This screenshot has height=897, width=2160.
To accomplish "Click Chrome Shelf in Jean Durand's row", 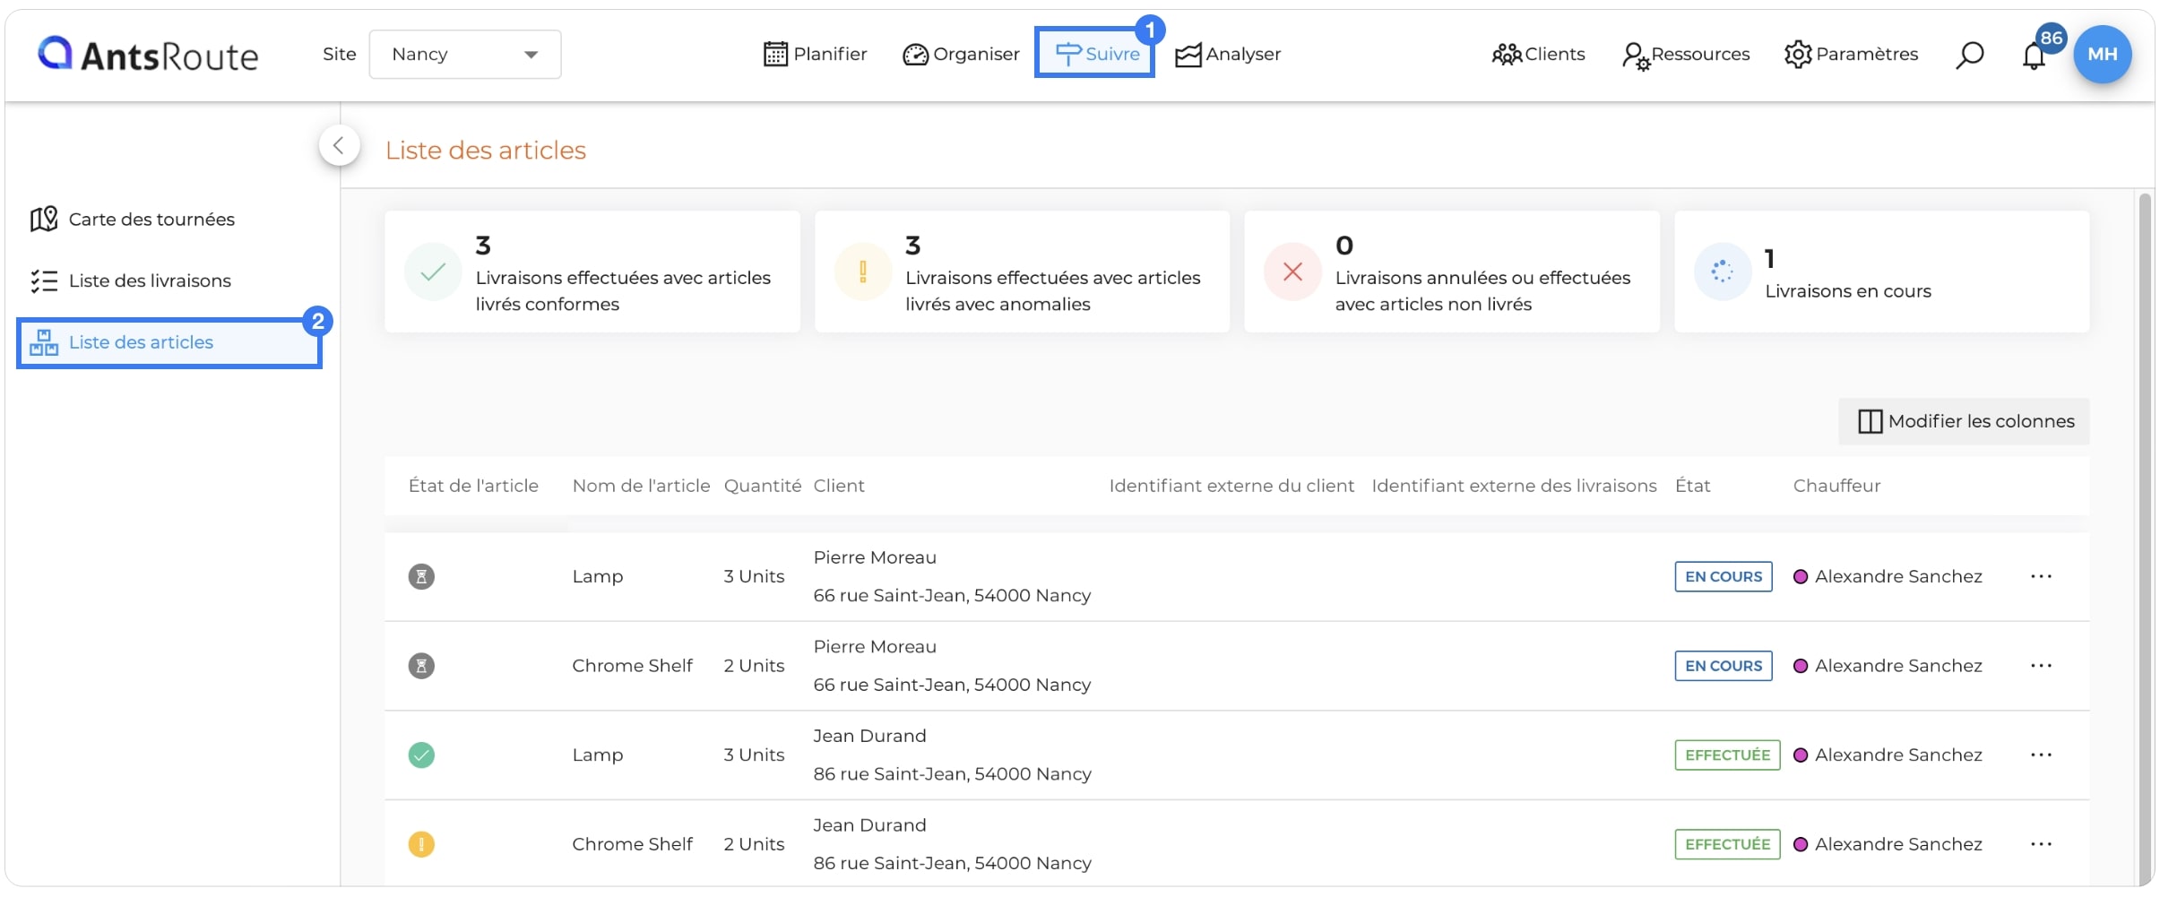I will [632, 844].
